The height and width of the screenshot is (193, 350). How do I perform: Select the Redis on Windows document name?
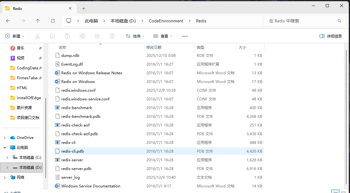(x=78, y=82)
